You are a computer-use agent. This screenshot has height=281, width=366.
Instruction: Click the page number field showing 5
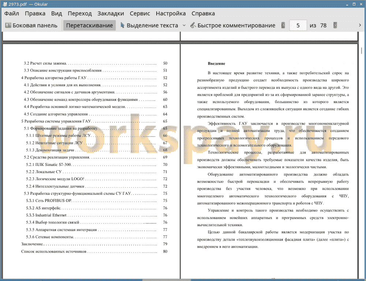(298, 26)
